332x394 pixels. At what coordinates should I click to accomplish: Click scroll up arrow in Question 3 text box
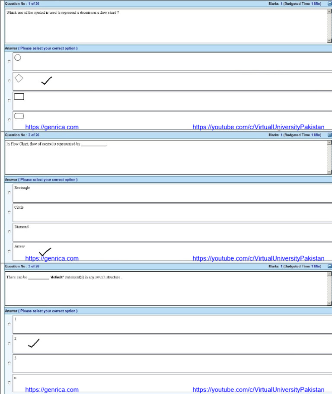(329, 274)
